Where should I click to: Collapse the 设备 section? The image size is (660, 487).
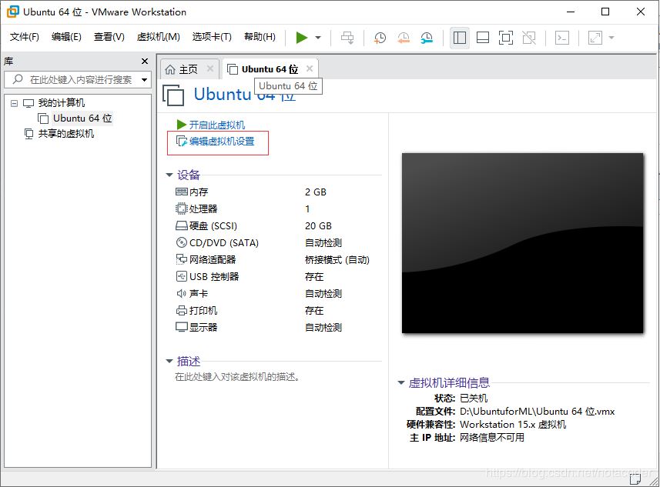click(x=170, y=175)
